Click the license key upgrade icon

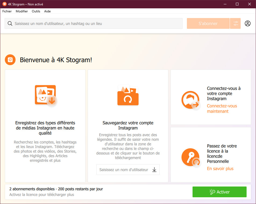(191, 157)
